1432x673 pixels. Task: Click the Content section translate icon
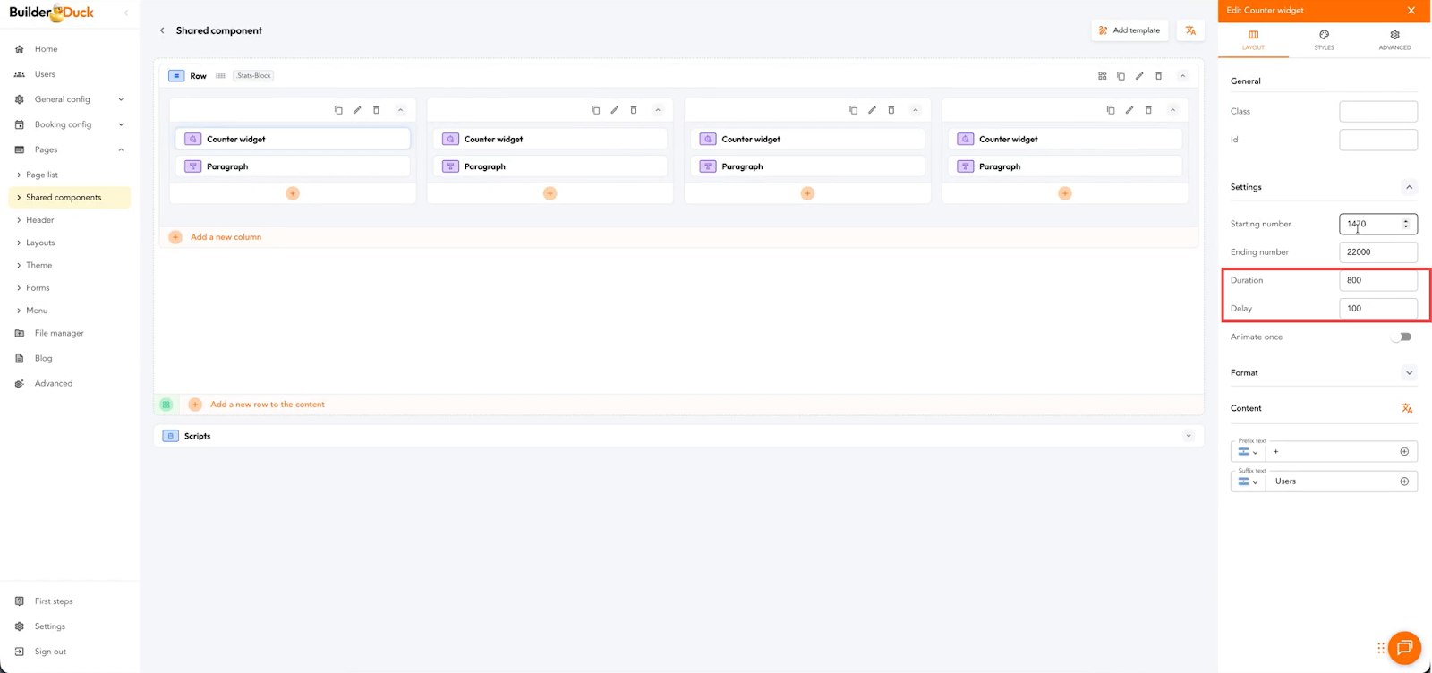point(1406,408)
